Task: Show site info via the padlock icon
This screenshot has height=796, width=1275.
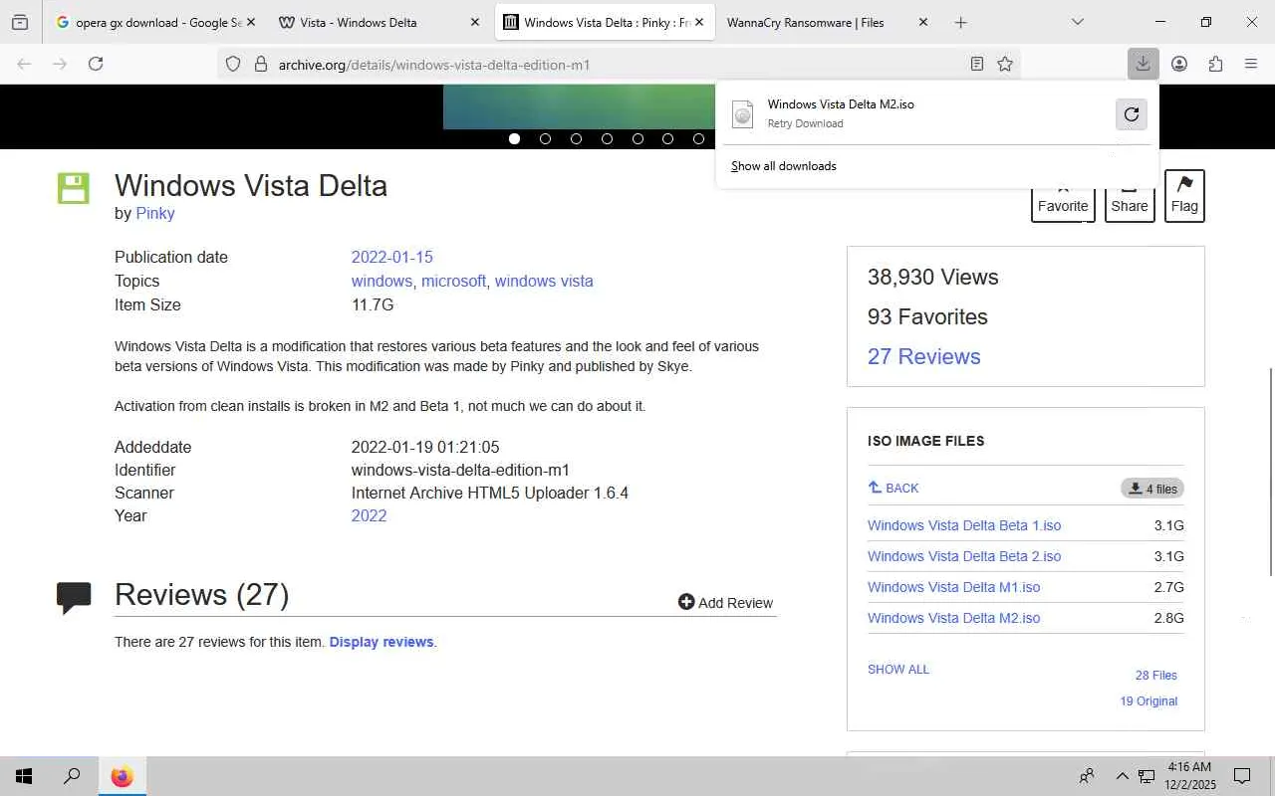Action: coord(261,64)
